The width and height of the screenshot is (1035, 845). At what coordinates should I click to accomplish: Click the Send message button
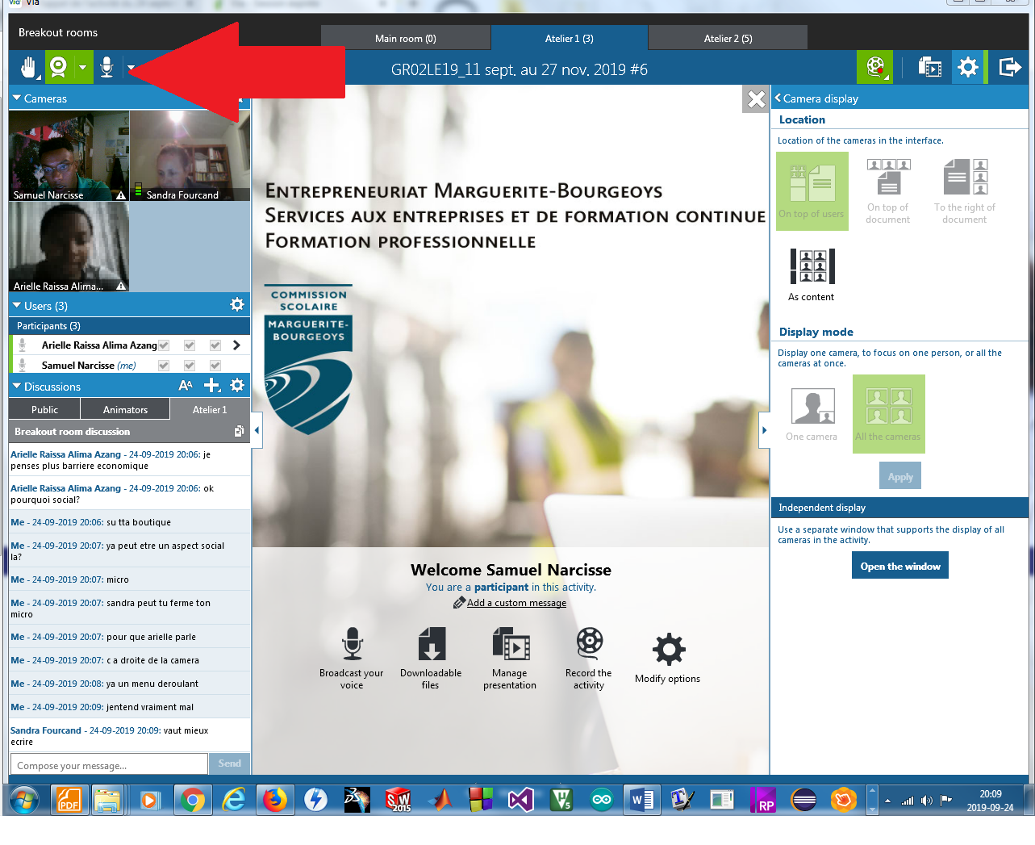230,763
